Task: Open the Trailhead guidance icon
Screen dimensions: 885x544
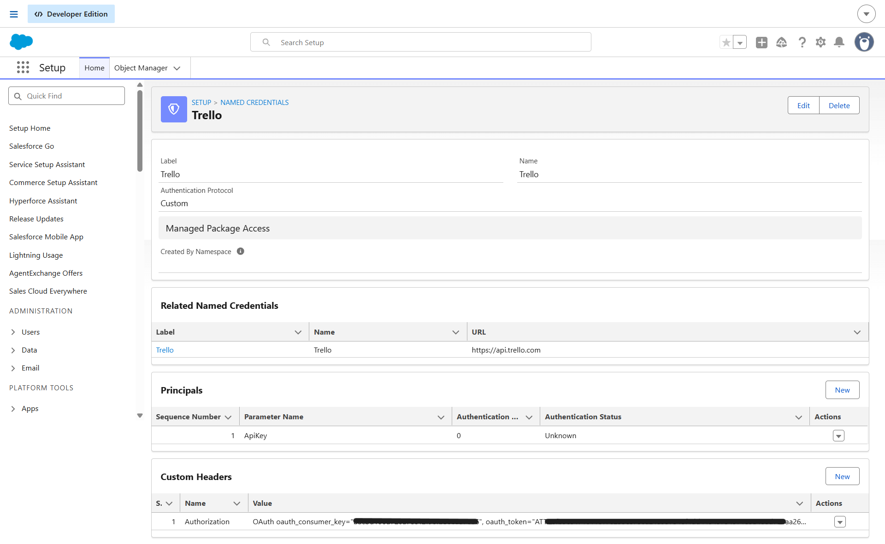Action: (781, 42)
